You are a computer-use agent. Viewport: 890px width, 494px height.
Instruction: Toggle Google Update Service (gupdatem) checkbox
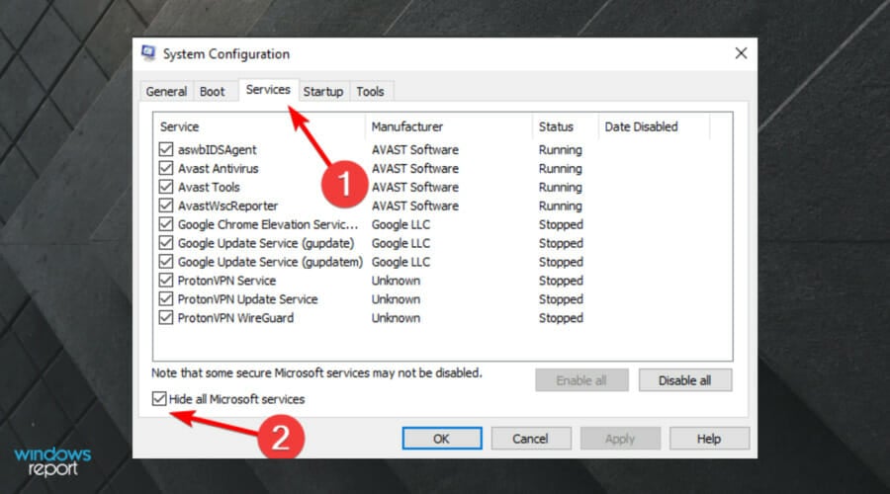[166, 262]
